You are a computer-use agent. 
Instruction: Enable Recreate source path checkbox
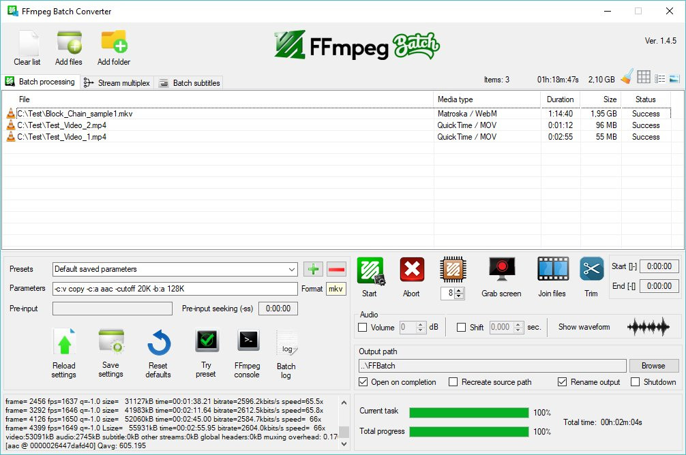point(453,382)
